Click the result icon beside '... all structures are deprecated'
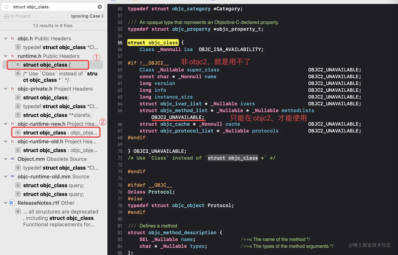The image size is (398, 255). pos(18,212)
